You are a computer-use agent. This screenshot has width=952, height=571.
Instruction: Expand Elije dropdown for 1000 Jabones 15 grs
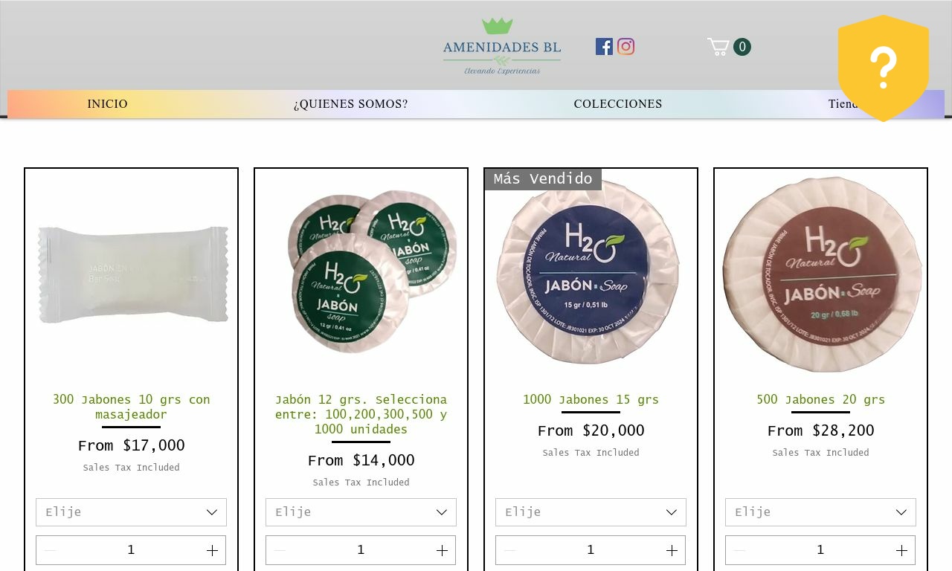pos(591,512)
